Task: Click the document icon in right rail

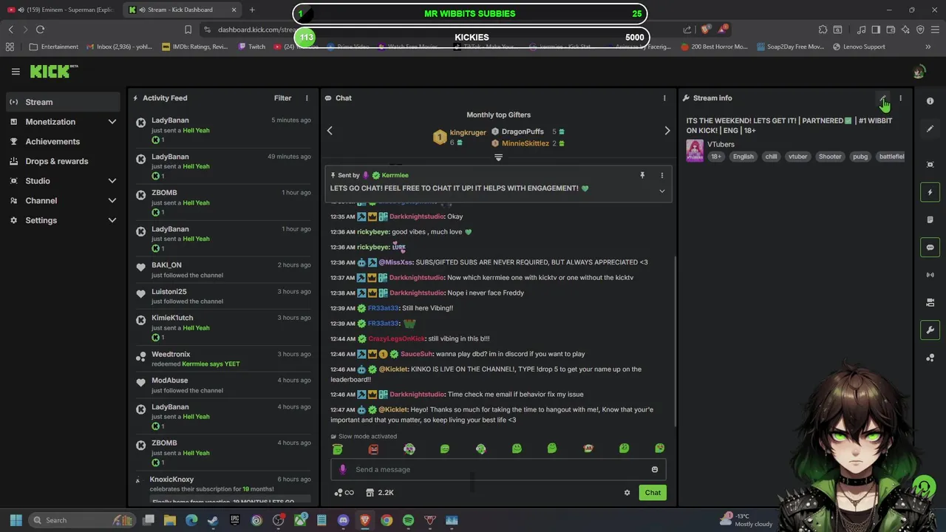Action: [x=930, y=219]
